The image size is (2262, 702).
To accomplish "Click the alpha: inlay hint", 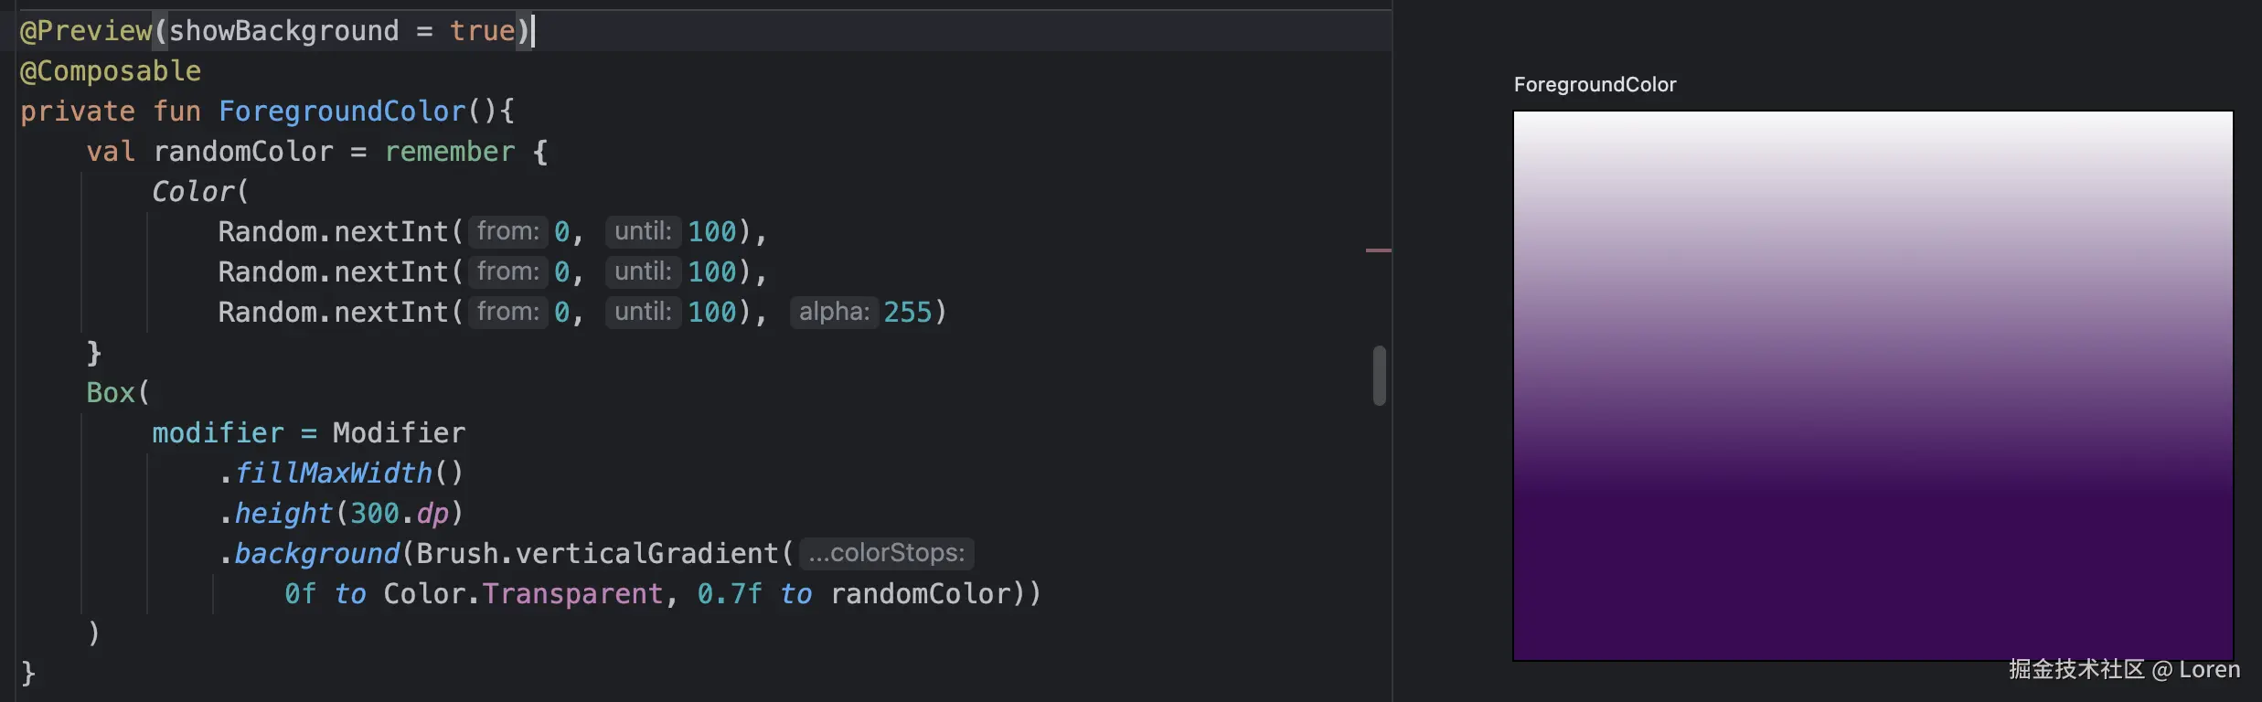I will pos(833,313).
